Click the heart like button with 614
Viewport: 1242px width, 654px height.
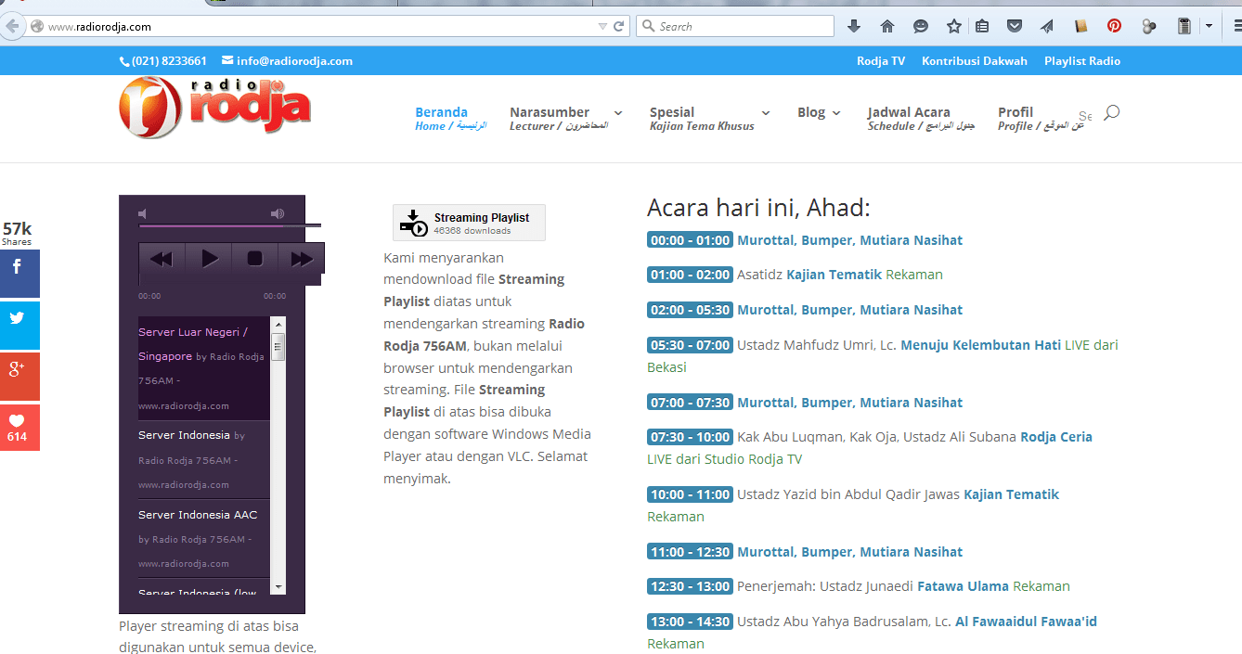click(x=19, y=428)
